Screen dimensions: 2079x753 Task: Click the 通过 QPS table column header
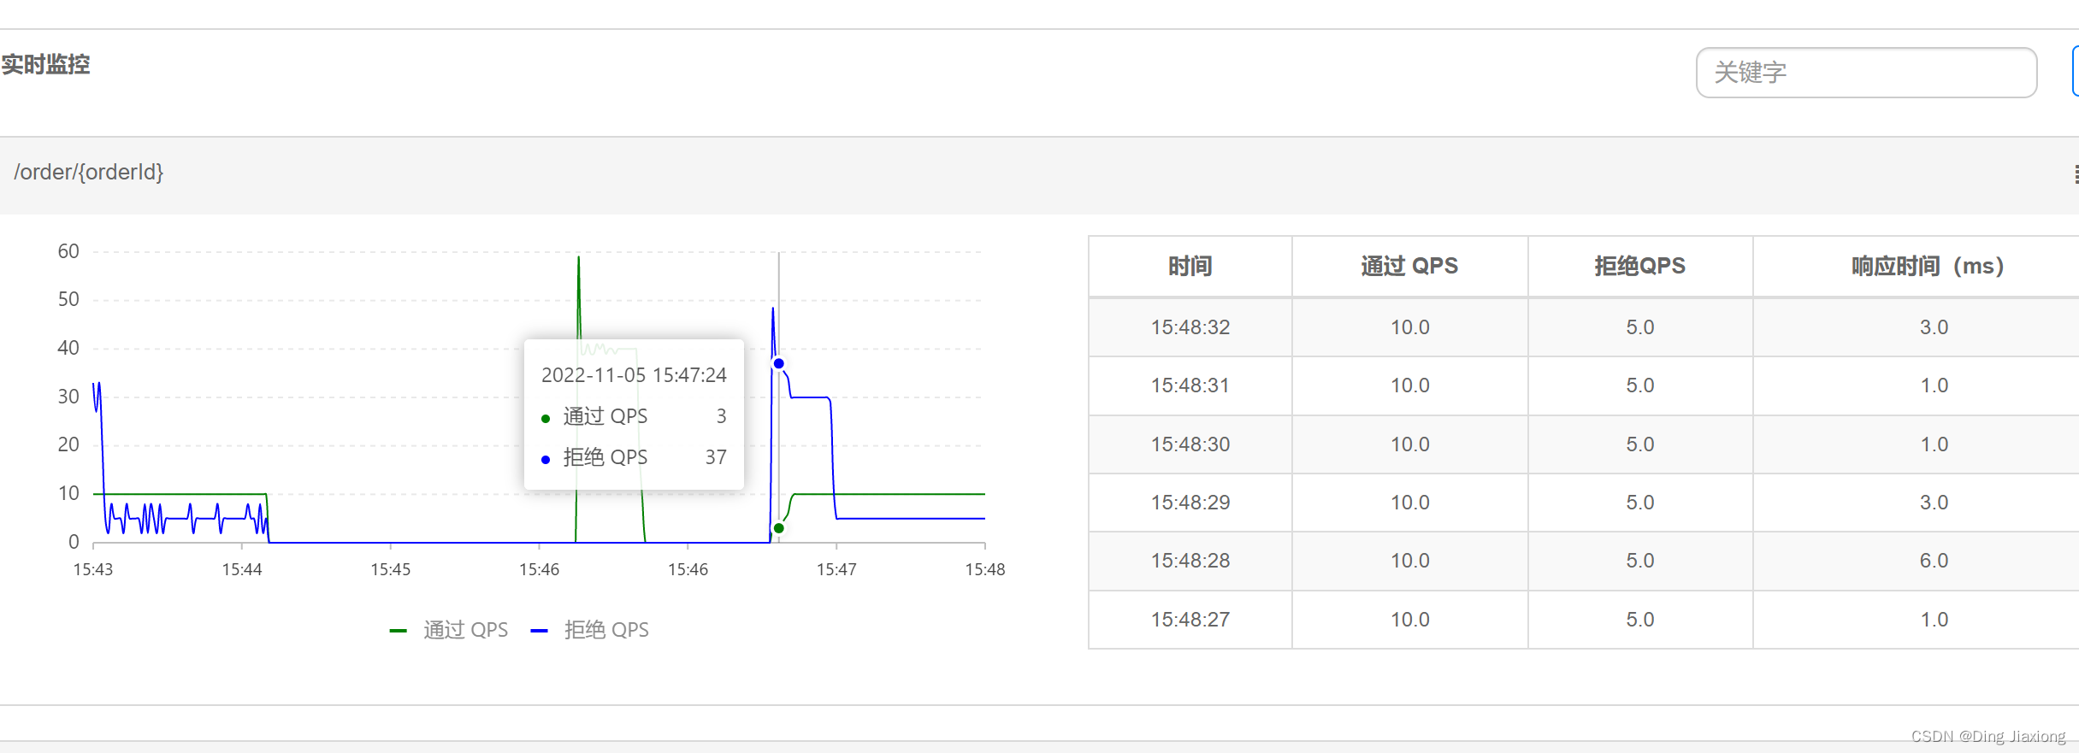[1409, 266]
